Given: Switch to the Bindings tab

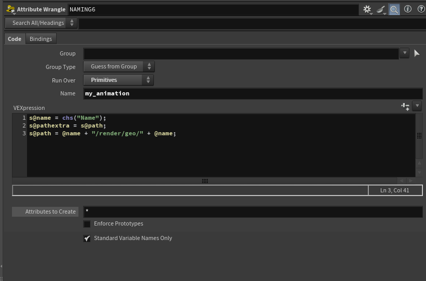Looking at the screenshot, I should point(41,39).
